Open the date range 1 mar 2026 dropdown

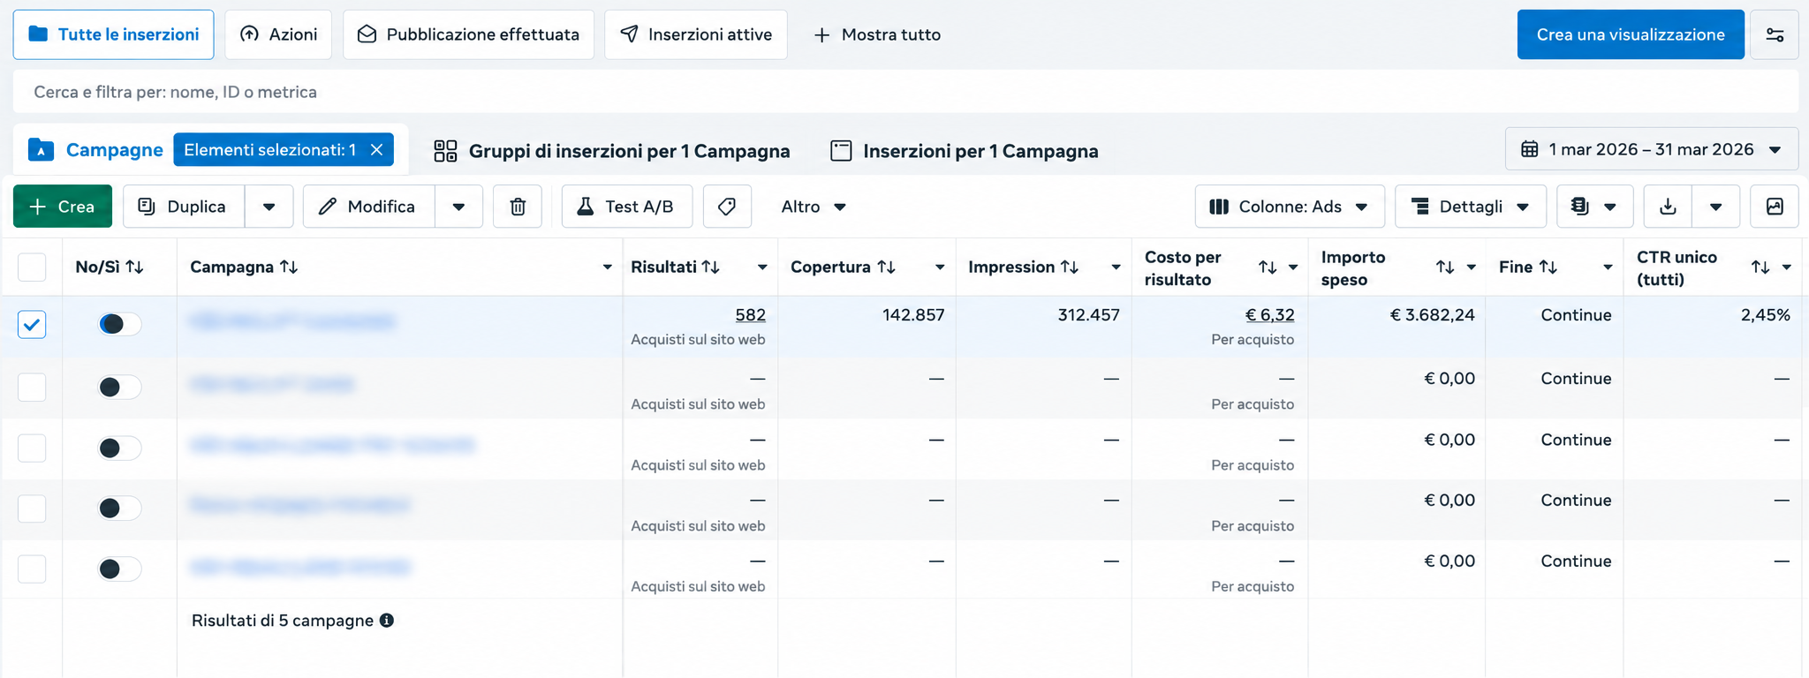(1652, 149)
